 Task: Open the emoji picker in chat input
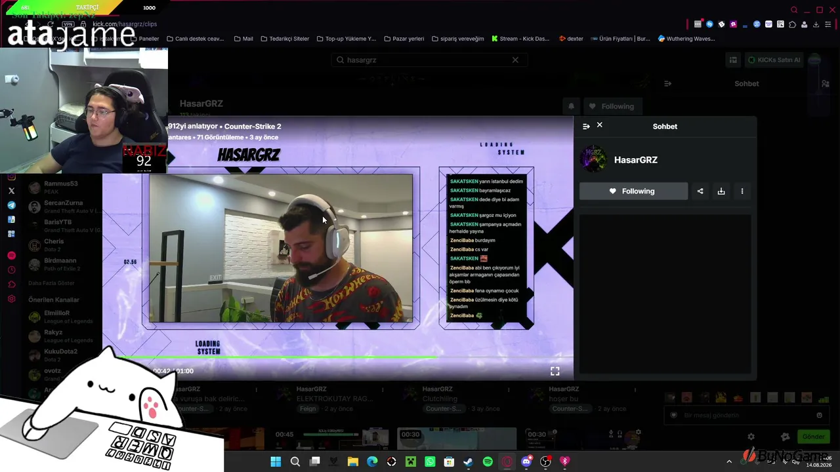pos(819,415)
